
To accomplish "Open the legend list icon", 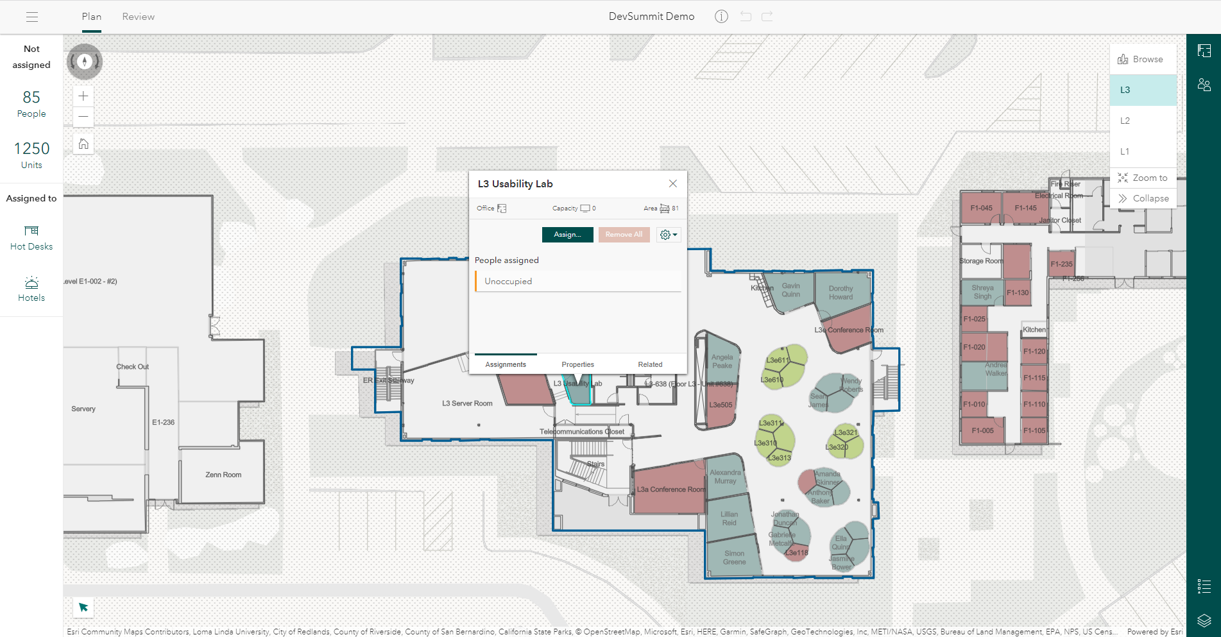I will click(1204, 586).
